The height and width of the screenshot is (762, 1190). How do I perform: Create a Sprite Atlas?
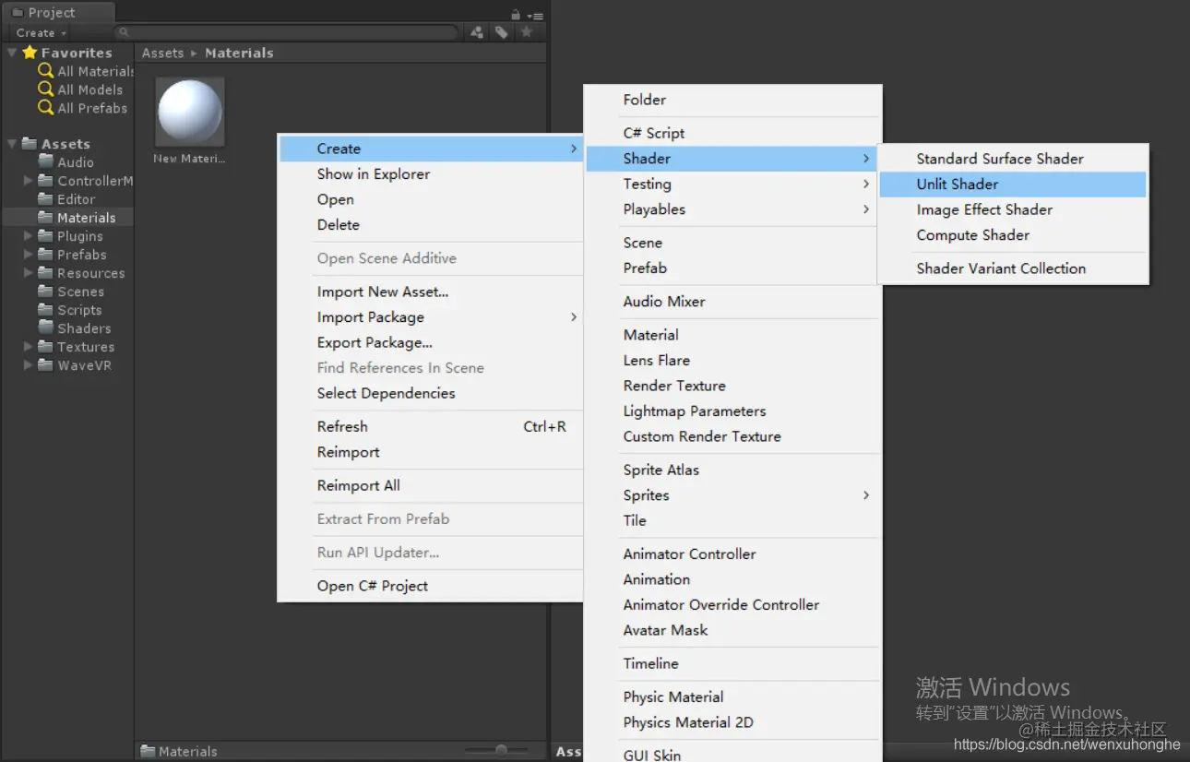click(x=733, y=470)
